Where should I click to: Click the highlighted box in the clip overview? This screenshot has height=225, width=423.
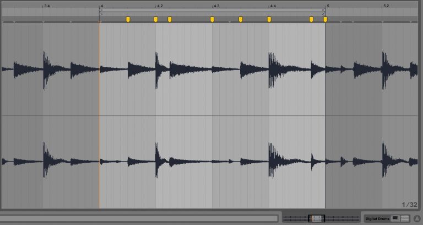[x=317, y=218]
